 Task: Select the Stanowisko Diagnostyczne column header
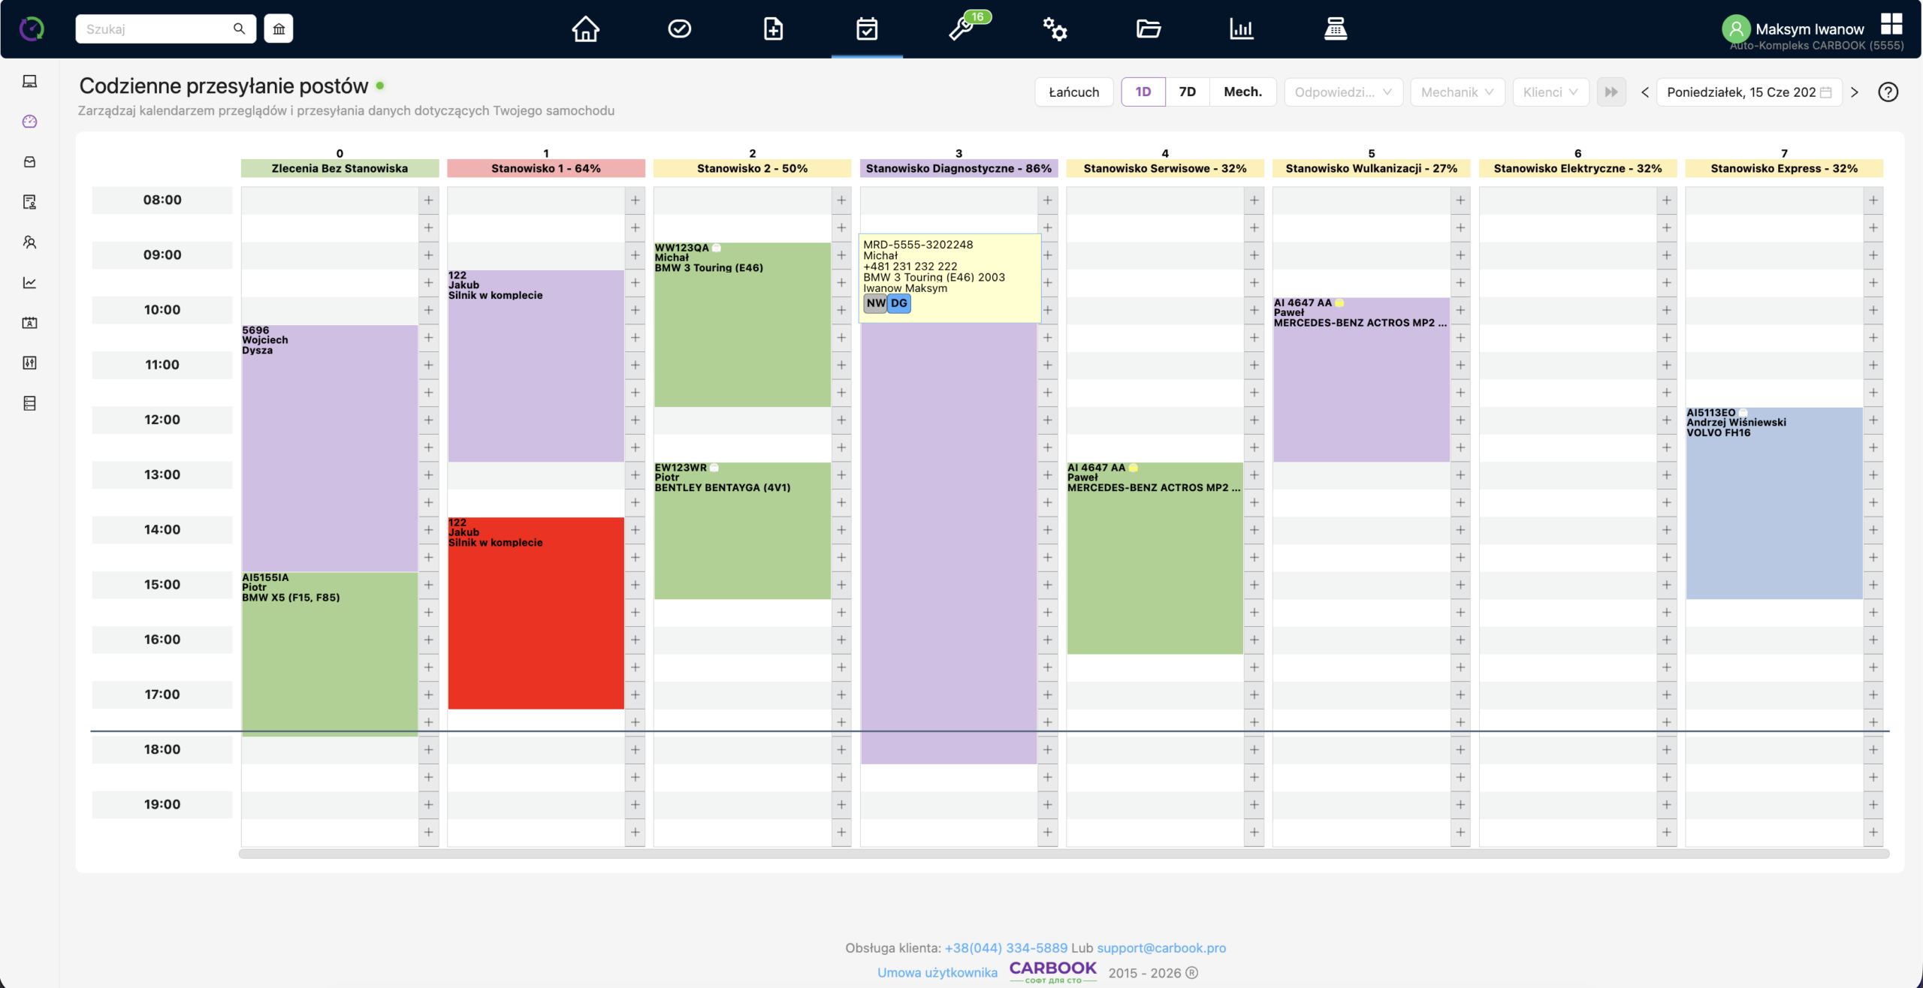click(958, 168)
